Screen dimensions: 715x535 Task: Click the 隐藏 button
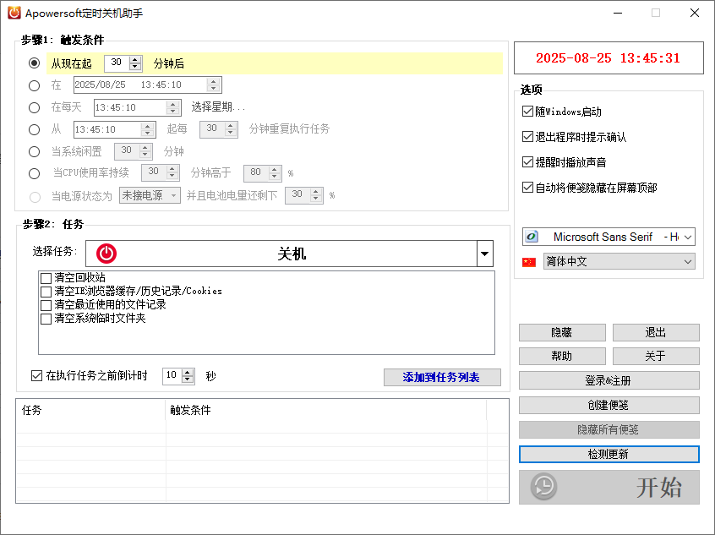562,332
